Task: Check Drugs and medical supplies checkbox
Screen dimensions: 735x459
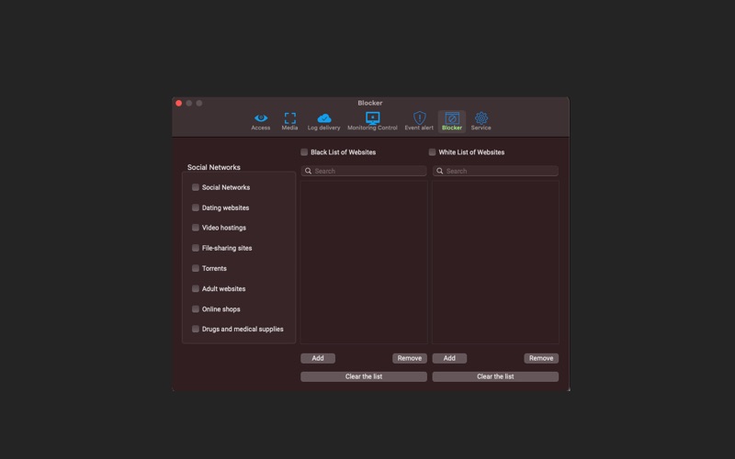Action: click(x=196, y=330)
